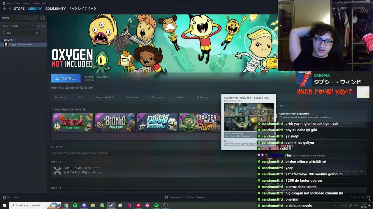Open OBS Studio from taskbar
The image size is (373, 209).
coord(166,205)
